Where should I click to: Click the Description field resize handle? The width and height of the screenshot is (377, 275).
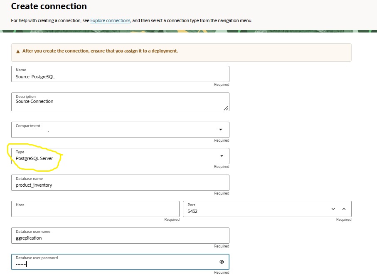click(226, 108)
